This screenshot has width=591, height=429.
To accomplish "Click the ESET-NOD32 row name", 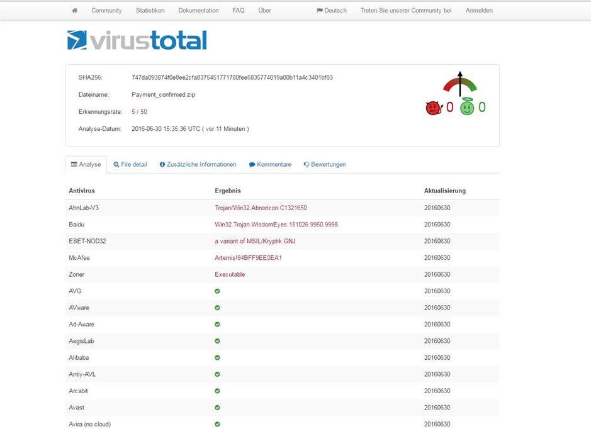I will click(x=87, y=241).
